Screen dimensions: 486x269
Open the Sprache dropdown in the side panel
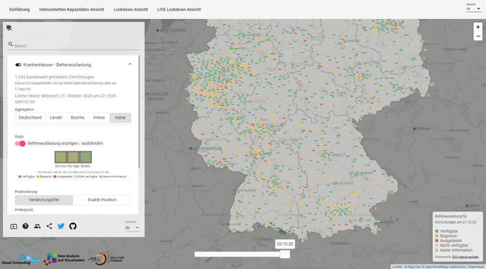tap(132, 227)
